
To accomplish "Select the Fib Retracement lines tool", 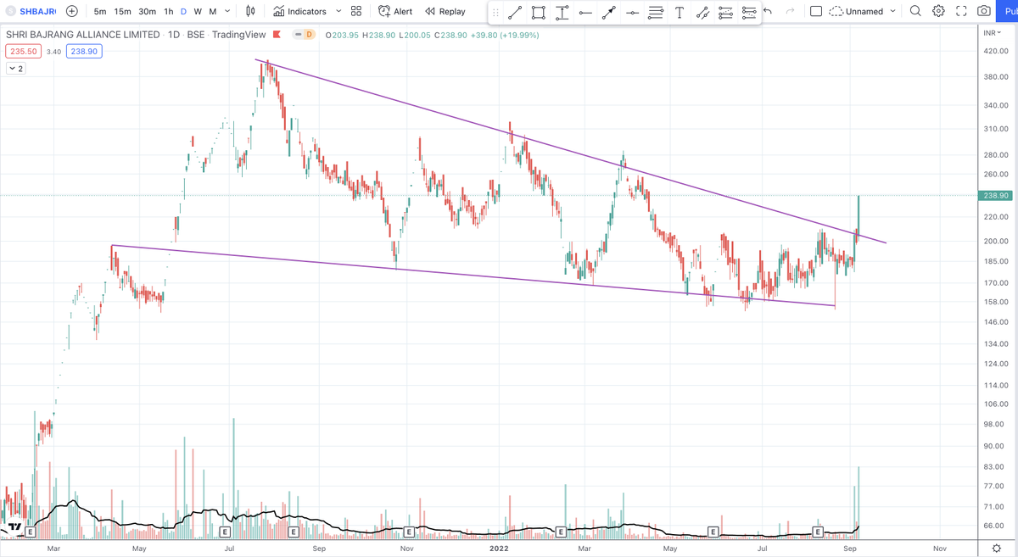I will tap(656, 12).
